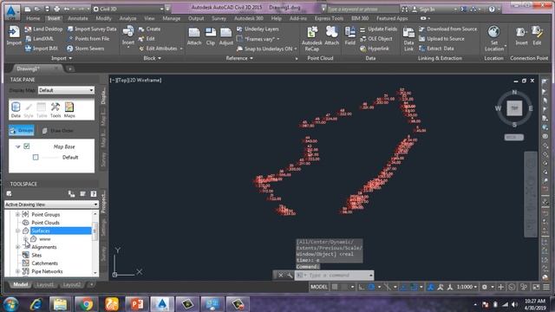Click the keyword search box
The height and width of the screenshot is (312, 555).
click(362, 9)
